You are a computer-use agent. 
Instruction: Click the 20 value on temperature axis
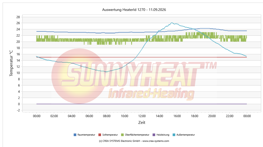[x=18, y=42]
